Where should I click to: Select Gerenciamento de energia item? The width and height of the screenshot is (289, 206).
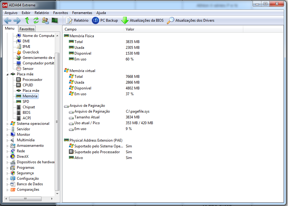tap(36, 58)
